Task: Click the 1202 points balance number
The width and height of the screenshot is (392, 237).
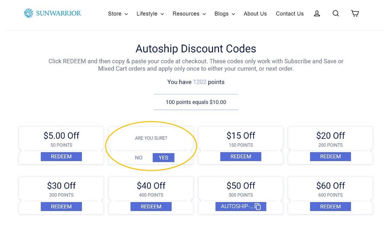Action: click(x=200, y=82)
